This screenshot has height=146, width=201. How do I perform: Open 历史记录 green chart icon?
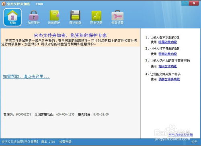click(96, 17)
